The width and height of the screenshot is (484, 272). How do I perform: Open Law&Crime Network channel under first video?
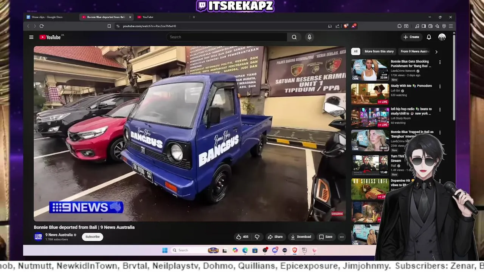(403, 71)
